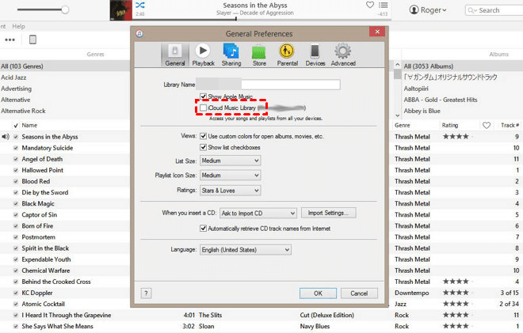
Task: Love the current song with heart icon
Action: (x=370, y=5)
